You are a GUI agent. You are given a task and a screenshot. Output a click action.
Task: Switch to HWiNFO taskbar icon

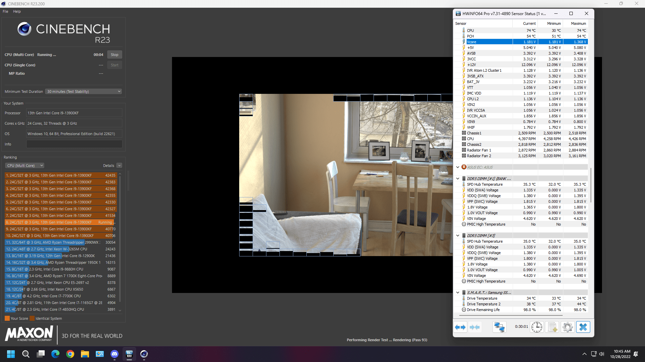point(129,354)
